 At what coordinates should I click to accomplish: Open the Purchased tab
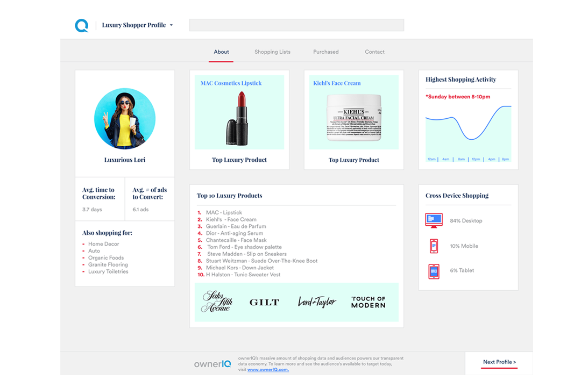click(326, 52)
